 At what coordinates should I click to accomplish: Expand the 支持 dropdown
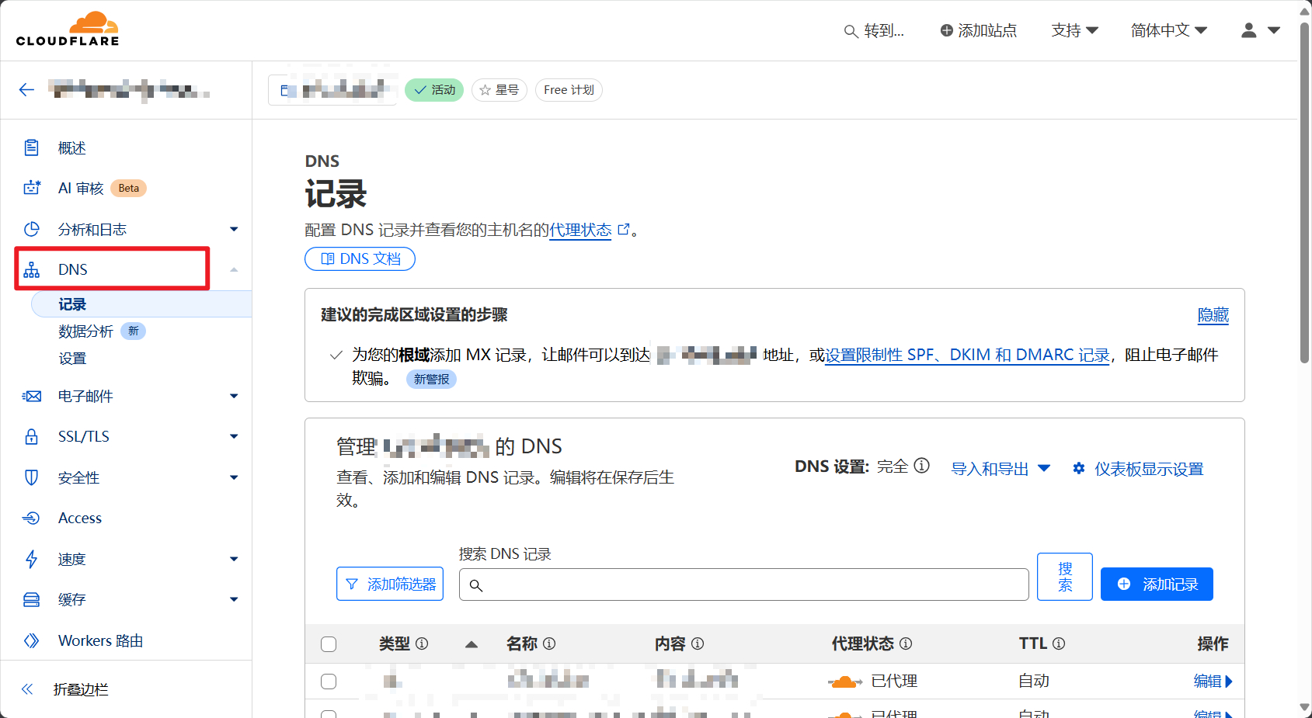point(1074,30)
